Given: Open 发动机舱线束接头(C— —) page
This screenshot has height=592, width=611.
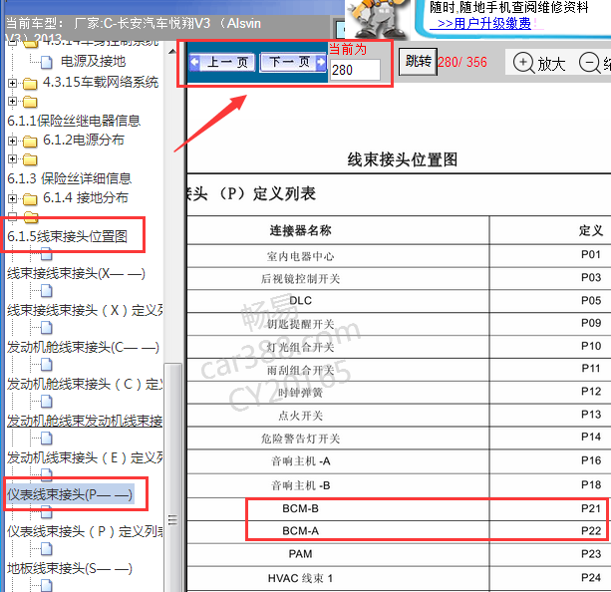Looking at the screenshot, I should click(83, 347).
